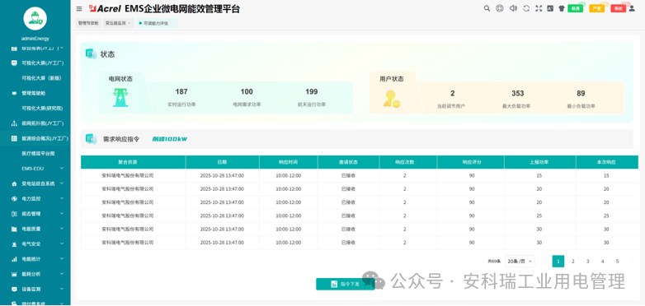This screenshot has height=306, width=645.
Task: Open the search magnifier icon
Action: (487, 8)
